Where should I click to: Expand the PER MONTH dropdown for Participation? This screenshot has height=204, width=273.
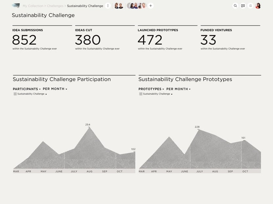pos(55,89)
